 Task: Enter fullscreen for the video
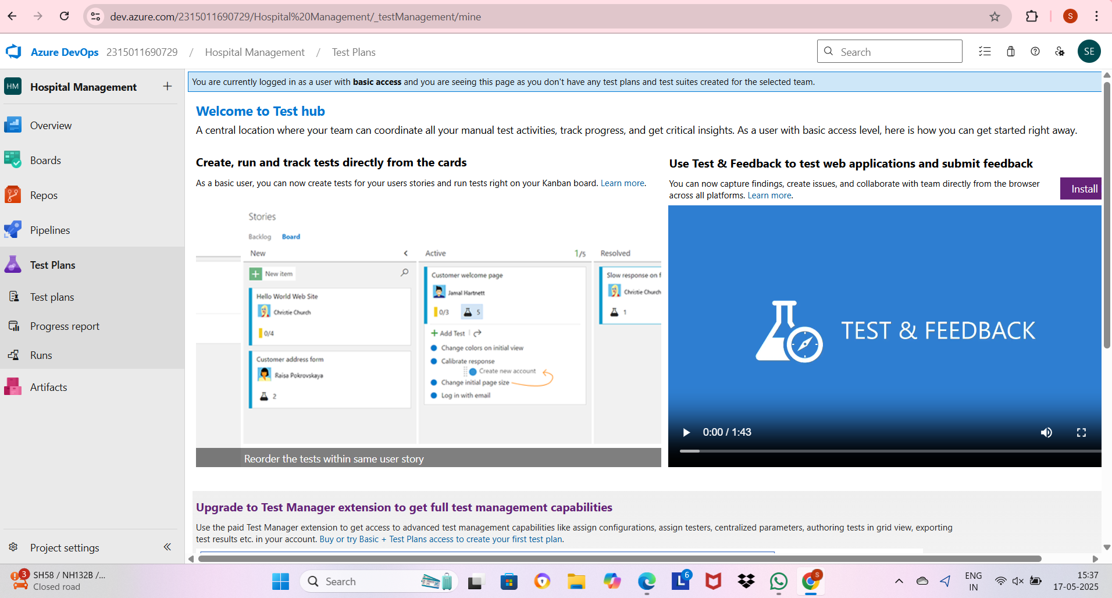(1081, 432)
